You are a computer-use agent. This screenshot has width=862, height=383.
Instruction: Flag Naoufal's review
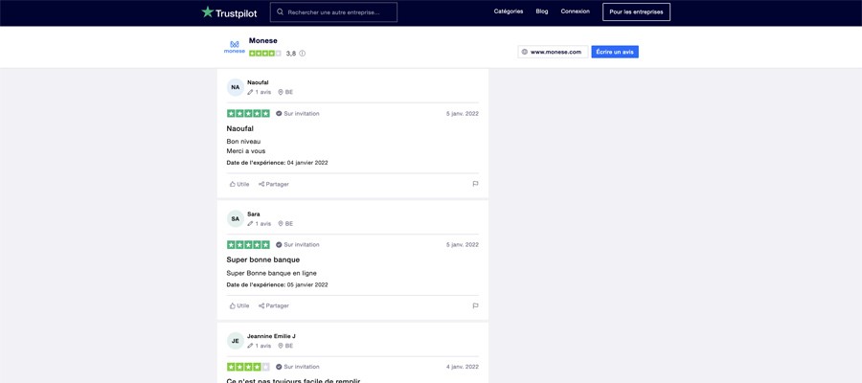475,184
